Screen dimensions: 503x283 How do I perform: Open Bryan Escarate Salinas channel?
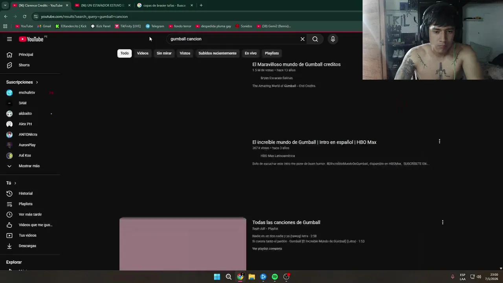(x=277, y=78)
